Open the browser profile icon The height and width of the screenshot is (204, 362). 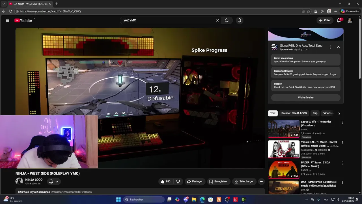pos(329,11)
